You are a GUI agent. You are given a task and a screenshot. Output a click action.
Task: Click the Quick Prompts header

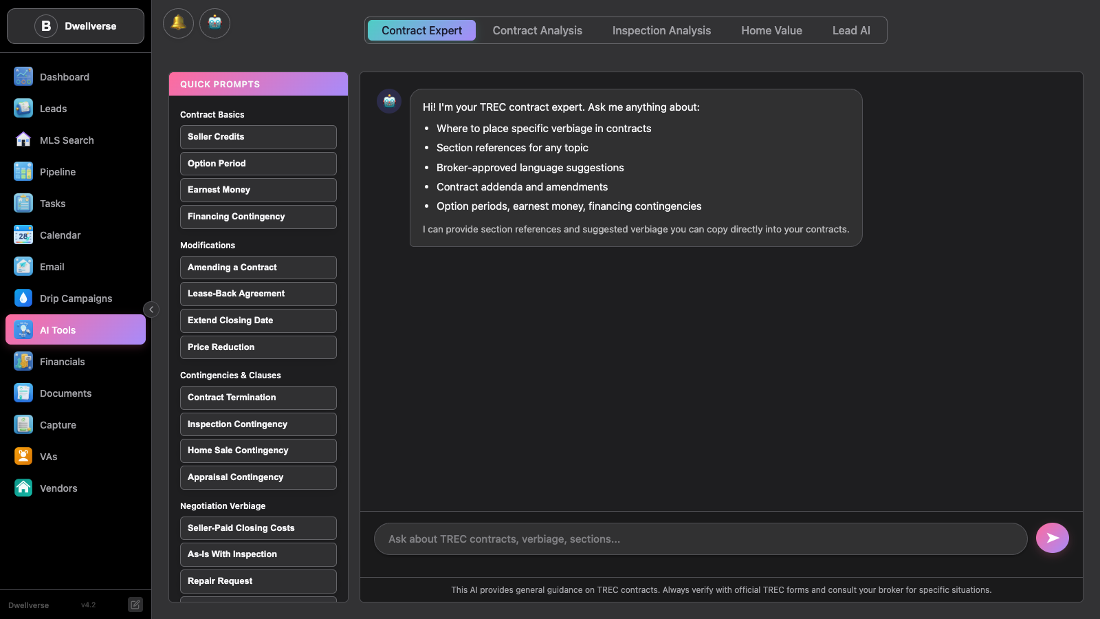(258, 84)
